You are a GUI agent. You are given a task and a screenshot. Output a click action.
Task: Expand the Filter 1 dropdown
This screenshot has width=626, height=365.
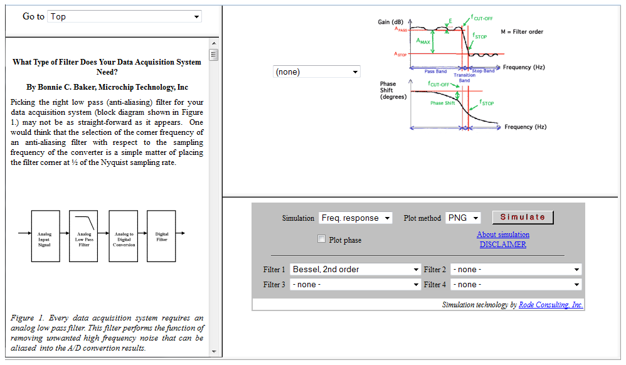pyautogui.click(x=355, y=270)
